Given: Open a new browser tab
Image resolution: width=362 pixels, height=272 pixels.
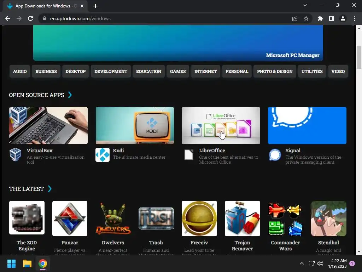Looking at the screenshot, I should (x=95, y=6).
